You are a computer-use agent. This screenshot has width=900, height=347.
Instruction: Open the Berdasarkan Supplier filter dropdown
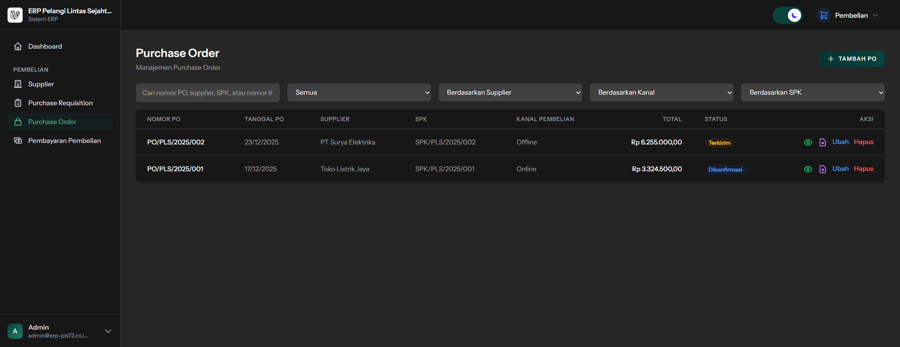510,92
